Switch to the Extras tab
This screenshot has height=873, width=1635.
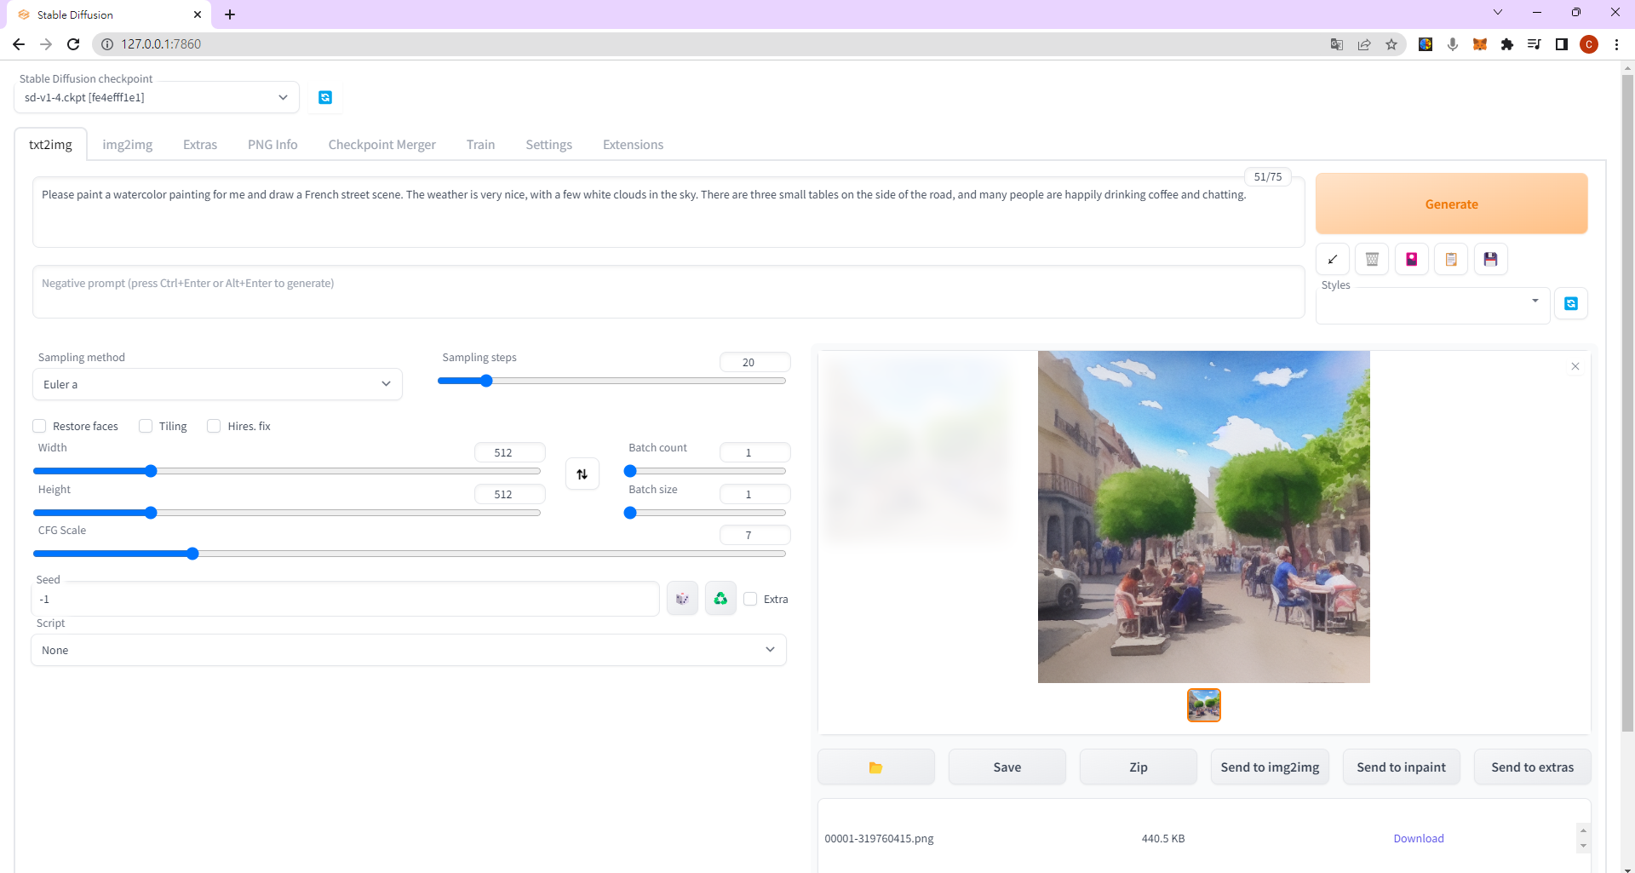pyautogui.click(x=200, y=145)
